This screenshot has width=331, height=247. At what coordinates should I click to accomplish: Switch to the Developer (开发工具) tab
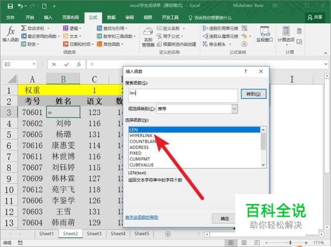(x=170, y=17)
